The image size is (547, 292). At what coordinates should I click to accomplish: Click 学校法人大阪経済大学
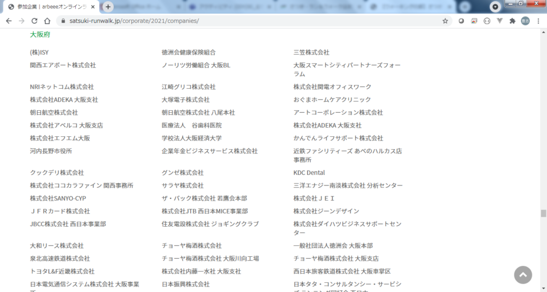(x=192, y=139)
